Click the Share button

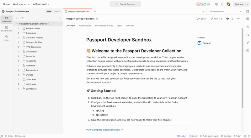202,19
